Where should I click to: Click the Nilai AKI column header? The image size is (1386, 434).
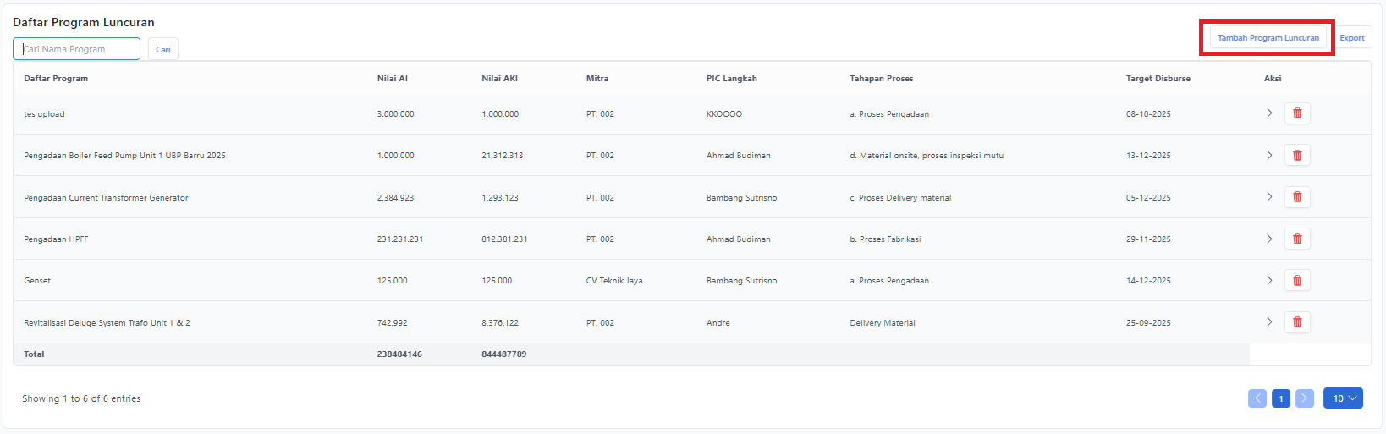coord(499,79)
